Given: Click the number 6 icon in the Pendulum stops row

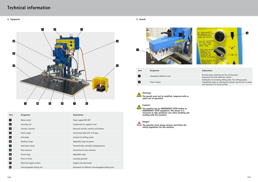Looking at the screenshot, I should click(x=10, y=141).
